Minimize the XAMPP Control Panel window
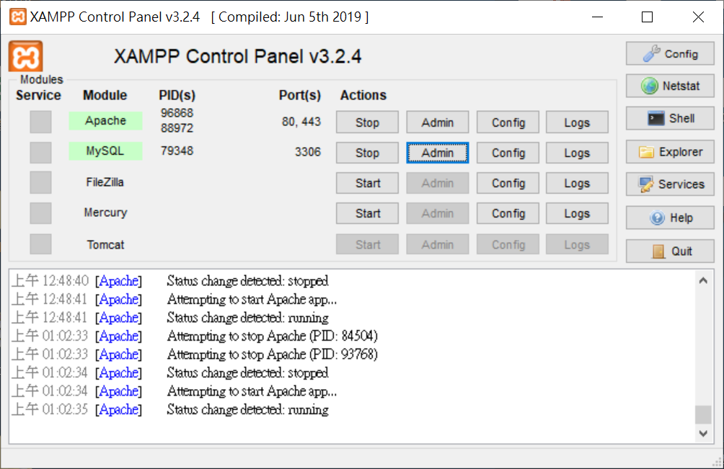The image size is (724, 469). tap(598, 17)
